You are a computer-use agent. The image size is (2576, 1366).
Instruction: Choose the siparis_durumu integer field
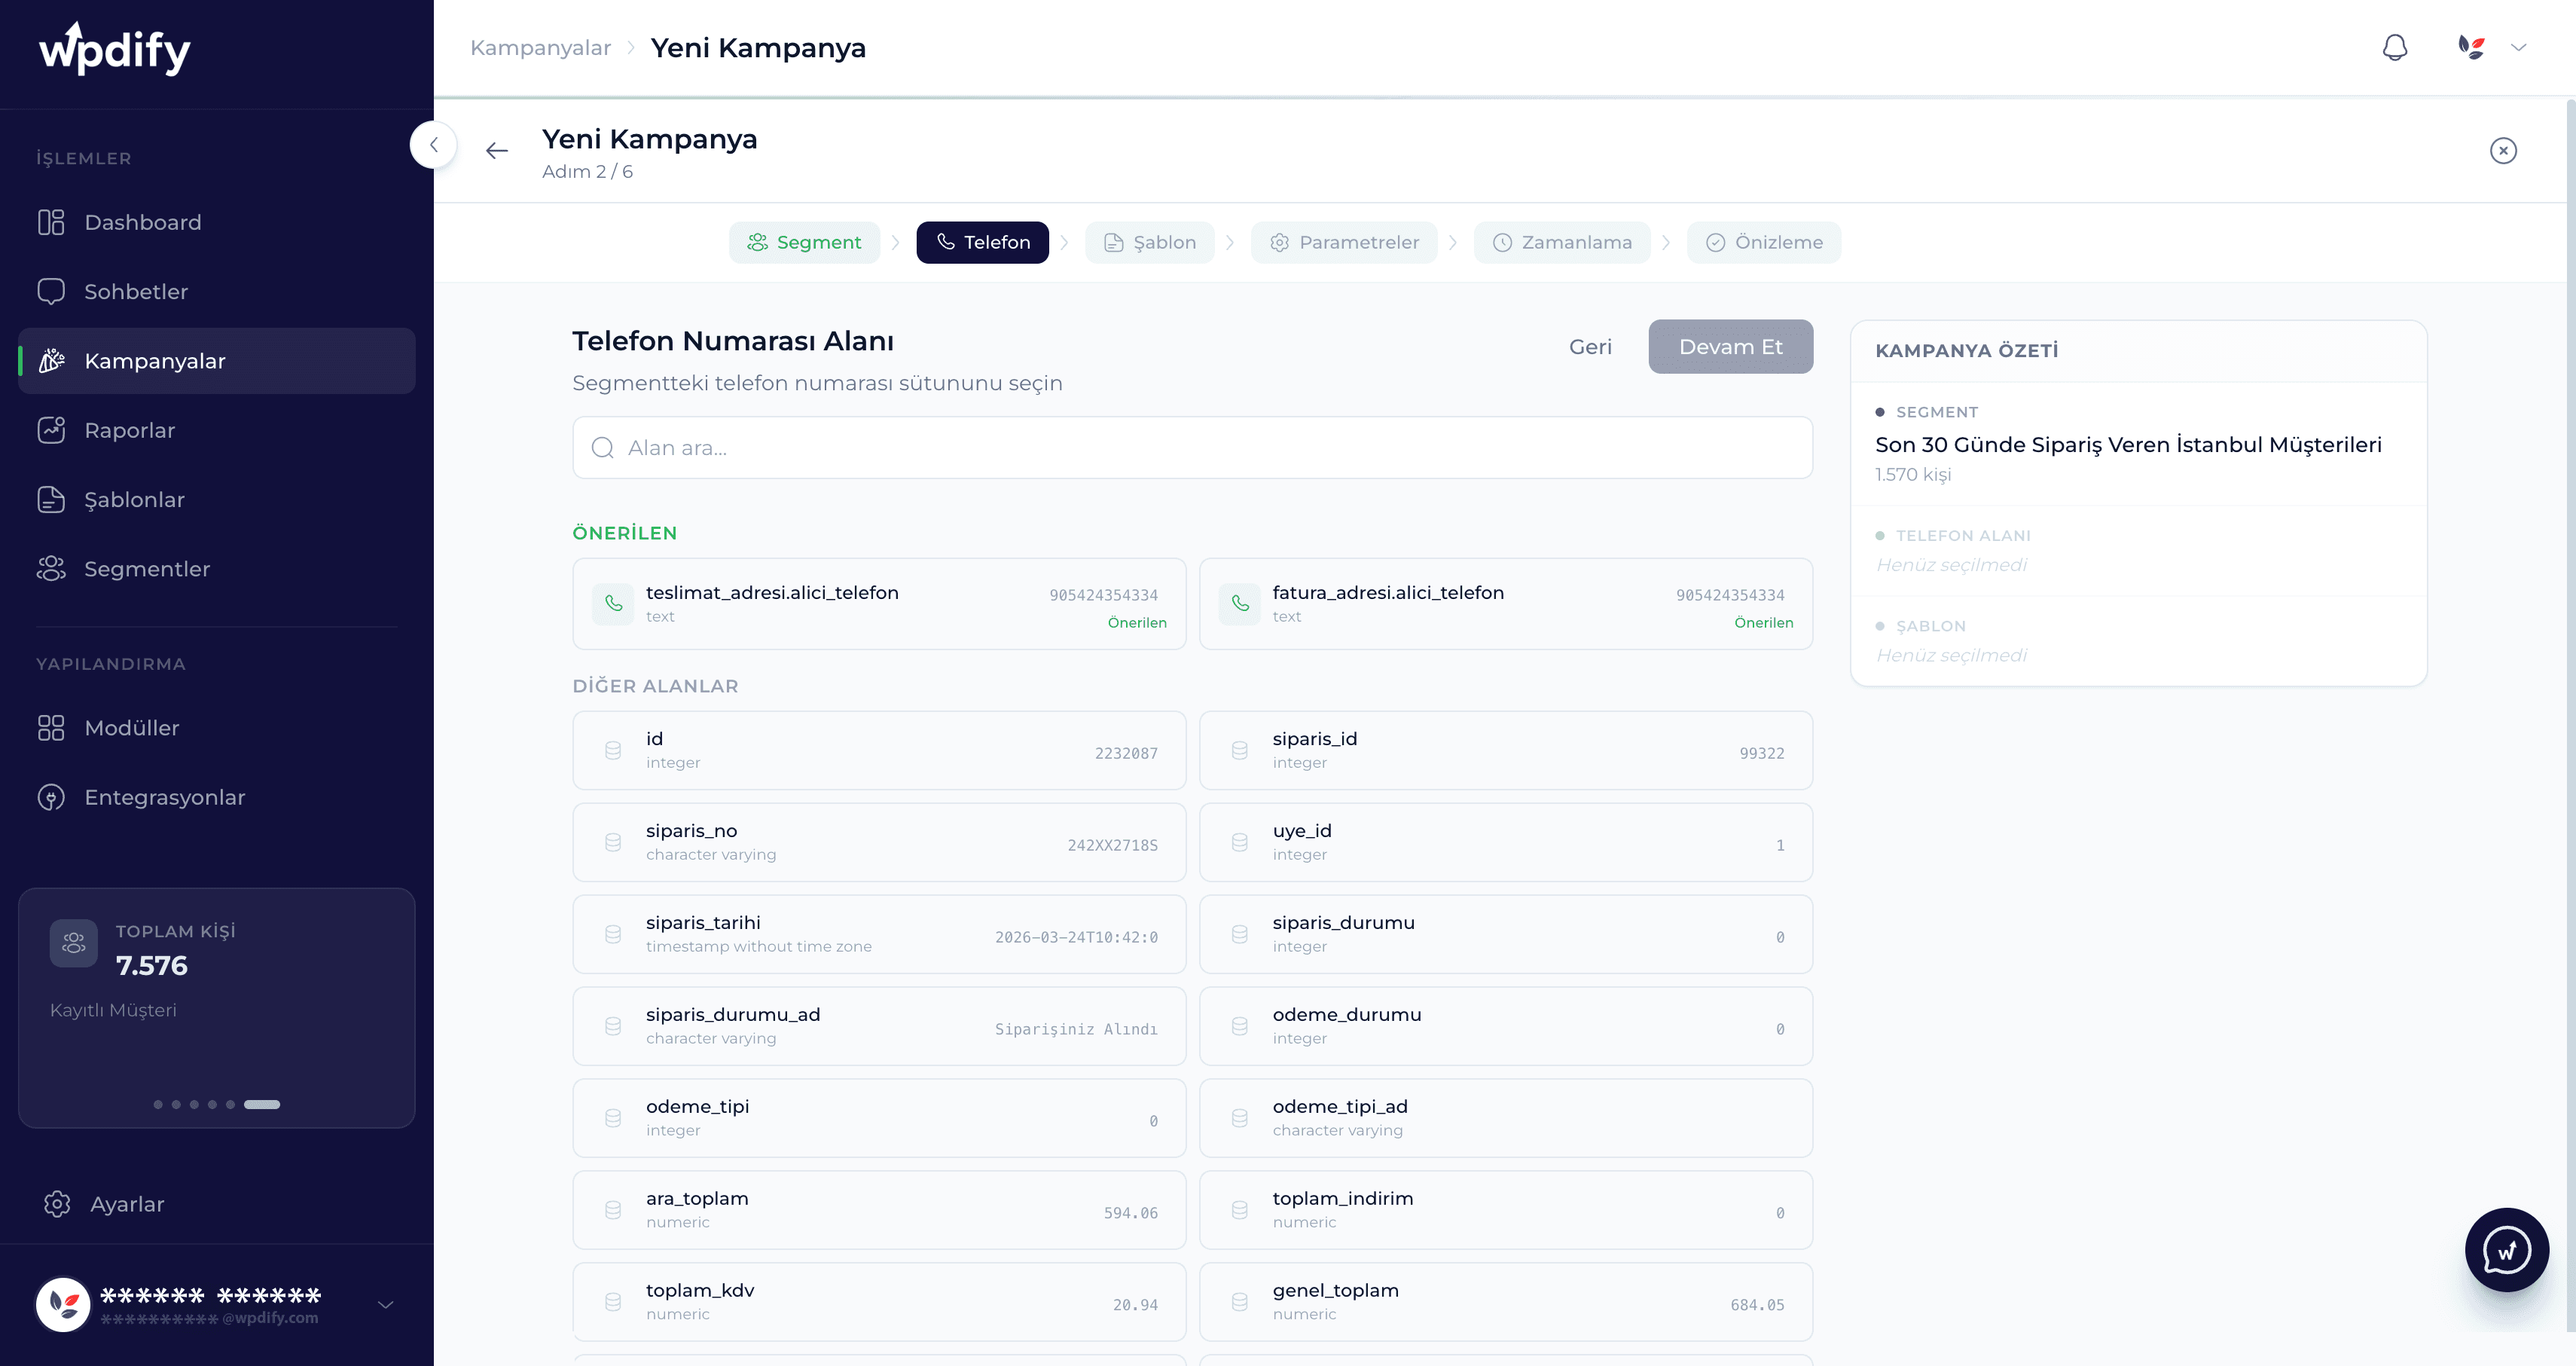(1506, 934)
